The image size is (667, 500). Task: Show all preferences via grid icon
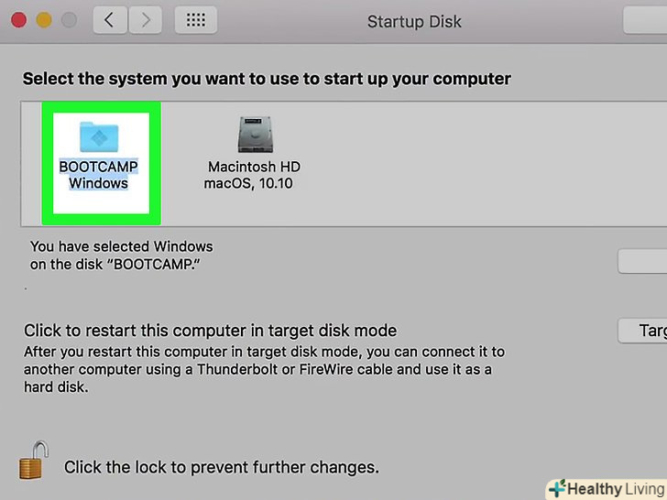(x=195, y=20)
